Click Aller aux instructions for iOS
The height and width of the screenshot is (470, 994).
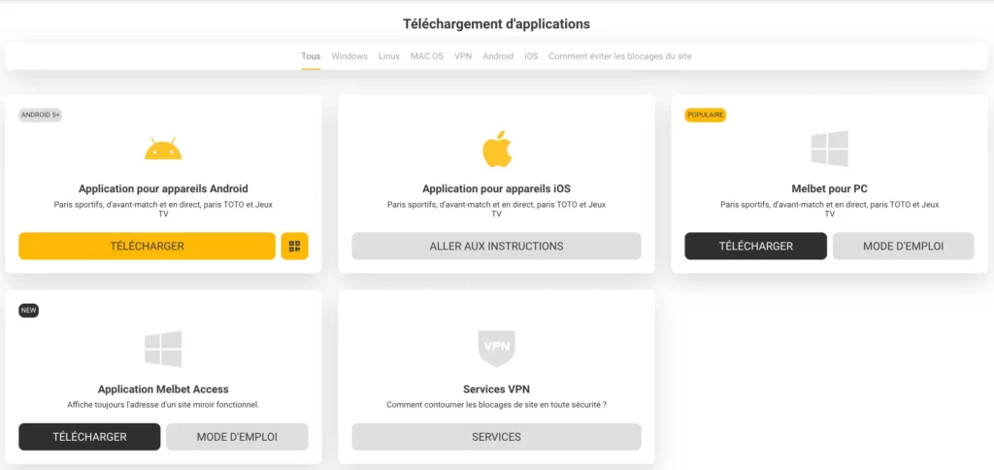(496, 246)
